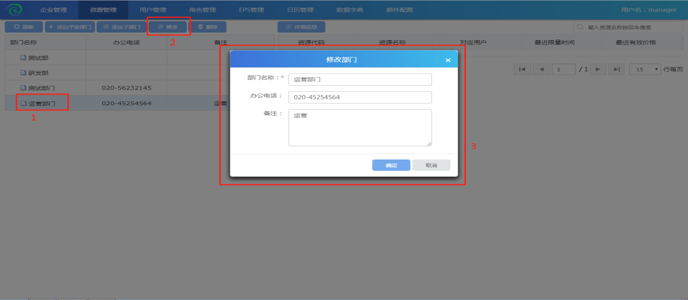Image resolution: width=688 pixels, height=300 pixels.
Task: Open the 资源管理 menu
Action: [x=103, y=10]
